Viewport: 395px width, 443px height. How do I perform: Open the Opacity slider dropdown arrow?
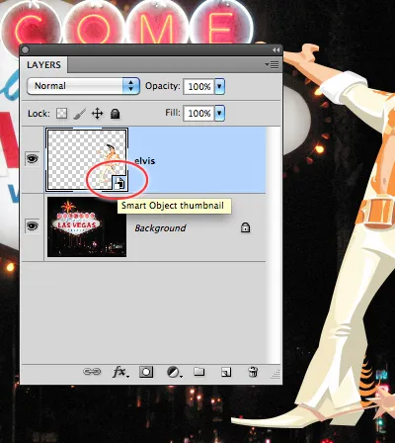[219, 86]
